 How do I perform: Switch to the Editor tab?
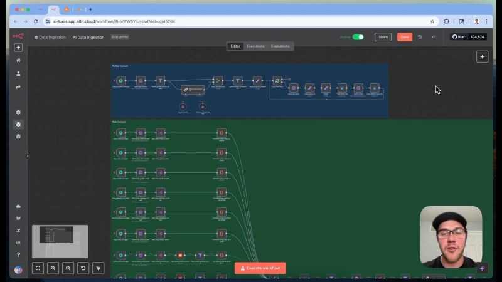tap(235, 46)
